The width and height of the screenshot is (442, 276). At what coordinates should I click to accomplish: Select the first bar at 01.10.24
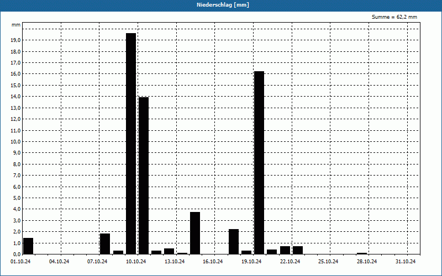click(x=28, y=246)
